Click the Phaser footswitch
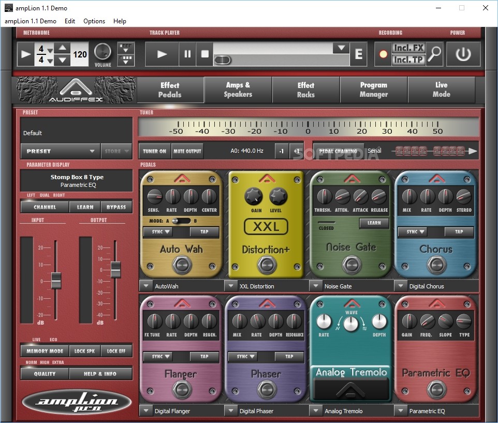Image resolution: width=498 pixels, height=423 pixels. 267,389
